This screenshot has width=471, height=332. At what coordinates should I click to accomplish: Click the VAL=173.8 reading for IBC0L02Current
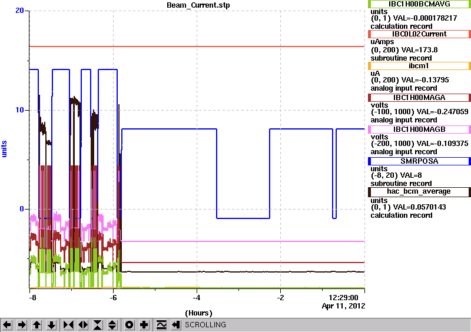click(421, 50)
